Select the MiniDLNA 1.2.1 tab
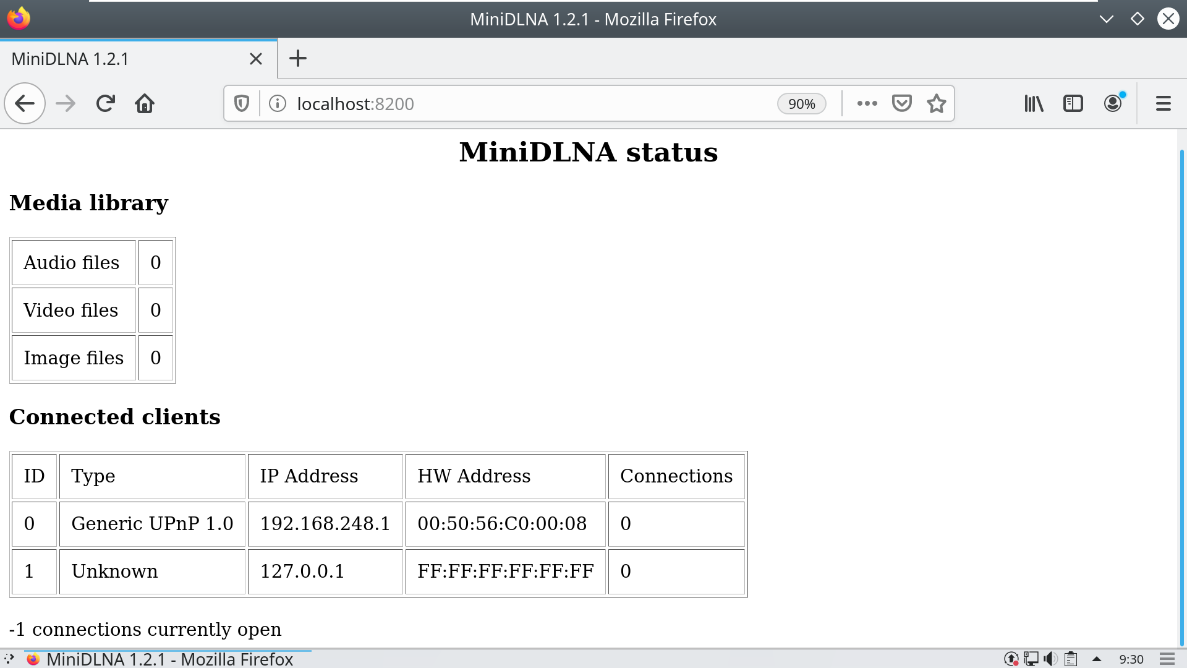Screen dimensions: 1187x668 pos(124,59)
